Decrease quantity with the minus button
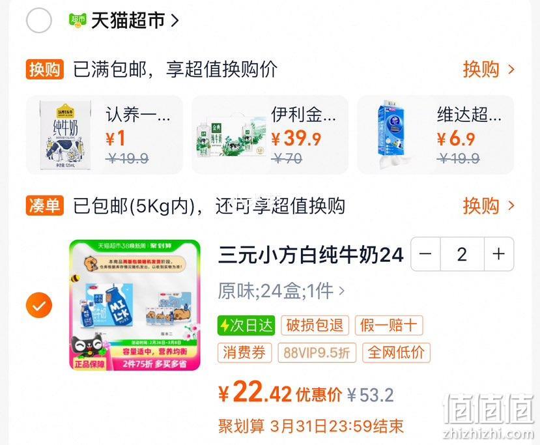The height and width of the screenshot is (445, 540). click(x=425, y=254)
